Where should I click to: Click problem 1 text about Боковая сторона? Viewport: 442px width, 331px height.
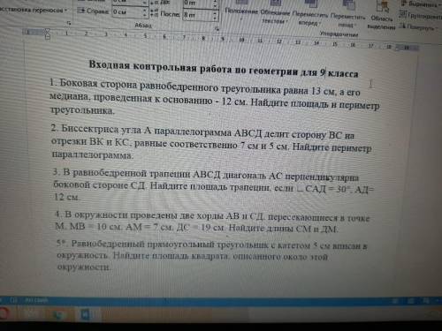[215, 97]
